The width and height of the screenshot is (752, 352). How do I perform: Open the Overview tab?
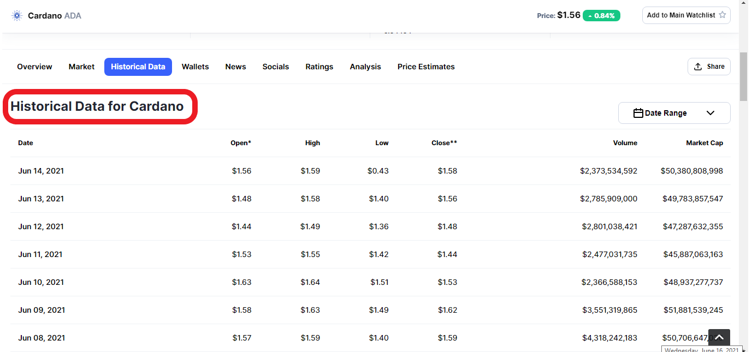(x=34, y=67)
